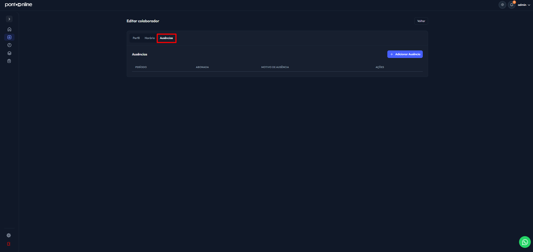Switch to the Horário tab
This screenshot has width=533, height=252.
pos(150,38)
